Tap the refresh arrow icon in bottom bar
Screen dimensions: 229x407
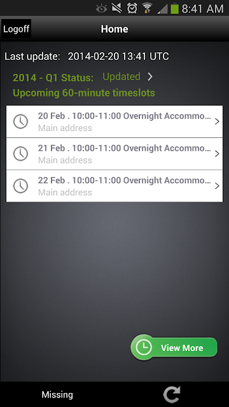(x=172, y=394)
